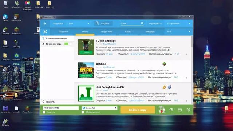Click the mod list vertical scrollbar
233x131 pixels.
pyautogui.click(x=192, y=41)
